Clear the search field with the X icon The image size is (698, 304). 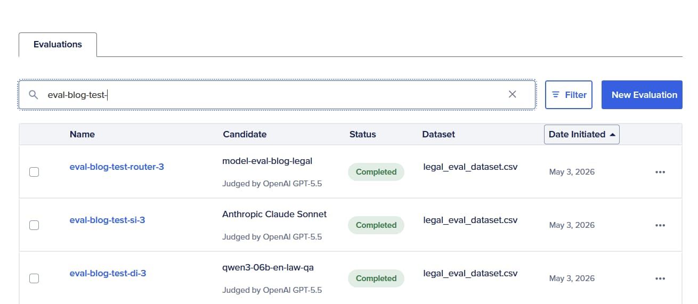click(x=513, y=94)
